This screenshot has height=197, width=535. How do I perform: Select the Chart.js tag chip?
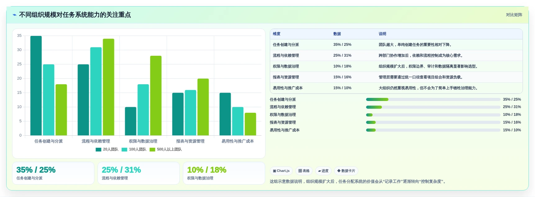281,171
